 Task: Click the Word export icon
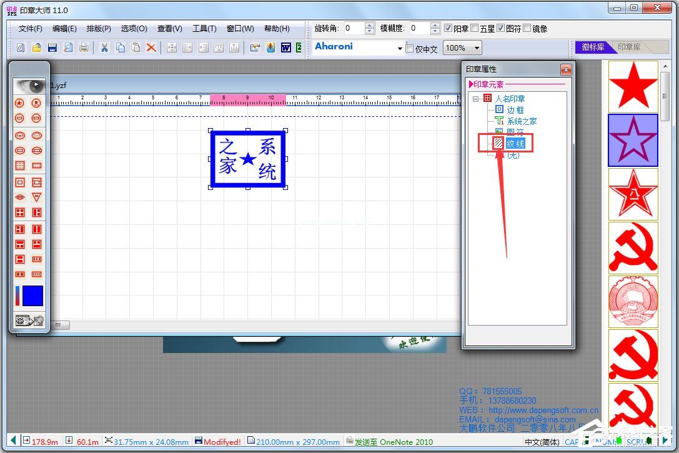(x=286, y=47)
